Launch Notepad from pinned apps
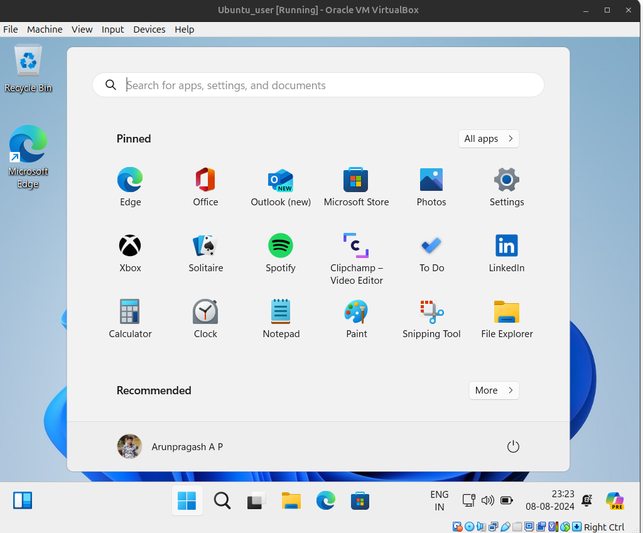Image resolution: width=643 pixels, height=533 pixels. point(281,319)
